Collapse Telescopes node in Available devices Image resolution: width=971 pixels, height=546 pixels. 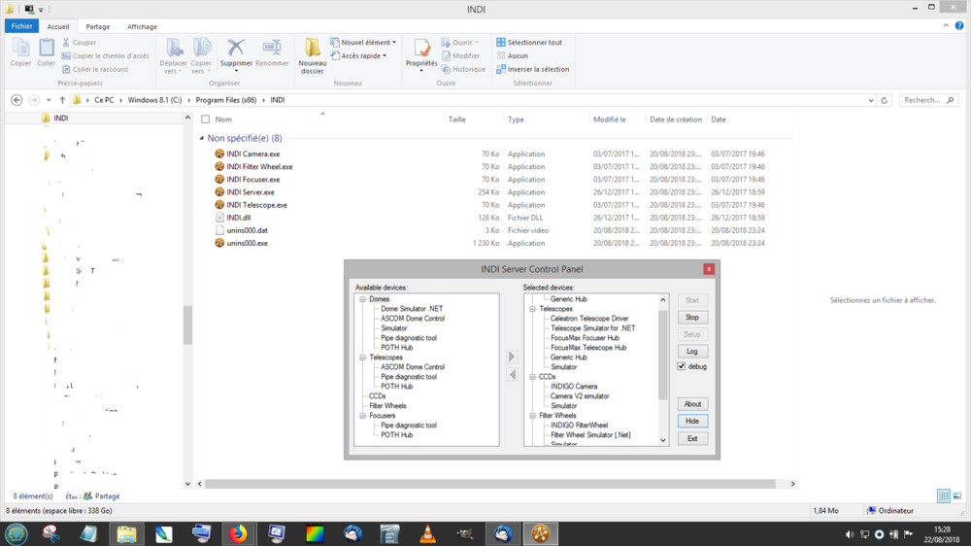click(363, 358)
